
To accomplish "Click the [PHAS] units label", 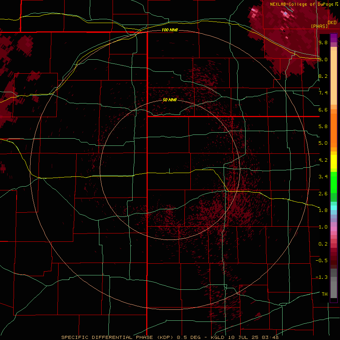I will tap(319, 26).
